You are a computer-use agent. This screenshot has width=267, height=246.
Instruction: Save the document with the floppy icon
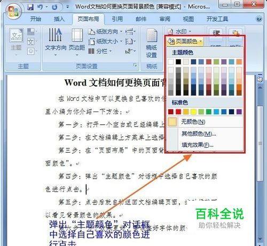coord(30,7)
